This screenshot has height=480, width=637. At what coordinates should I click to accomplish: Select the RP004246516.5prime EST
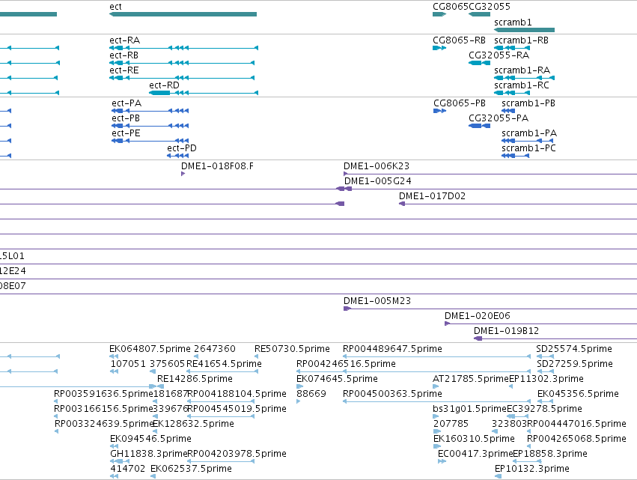click(413, 371)
